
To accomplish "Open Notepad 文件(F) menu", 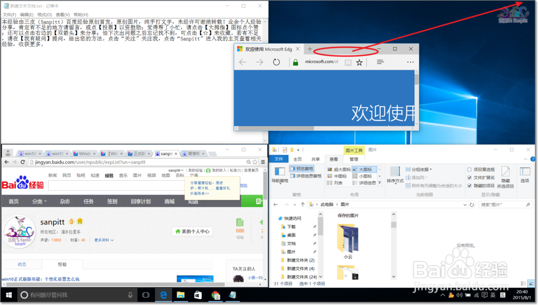I will (x=9, y=15).
